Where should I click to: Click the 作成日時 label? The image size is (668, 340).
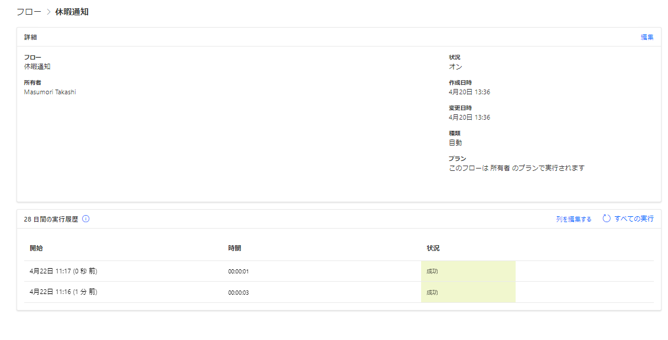click(x=460, y=83)
